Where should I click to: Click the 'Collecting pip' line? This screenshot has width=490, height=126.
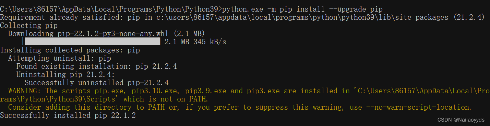tap(29, 26)
